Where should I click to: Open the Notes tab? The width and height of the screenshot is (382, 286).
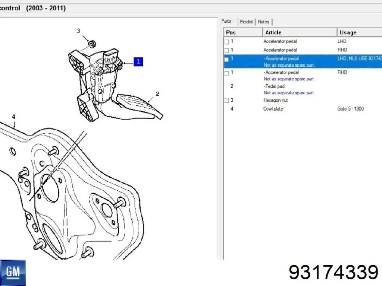tap(263, 22)
